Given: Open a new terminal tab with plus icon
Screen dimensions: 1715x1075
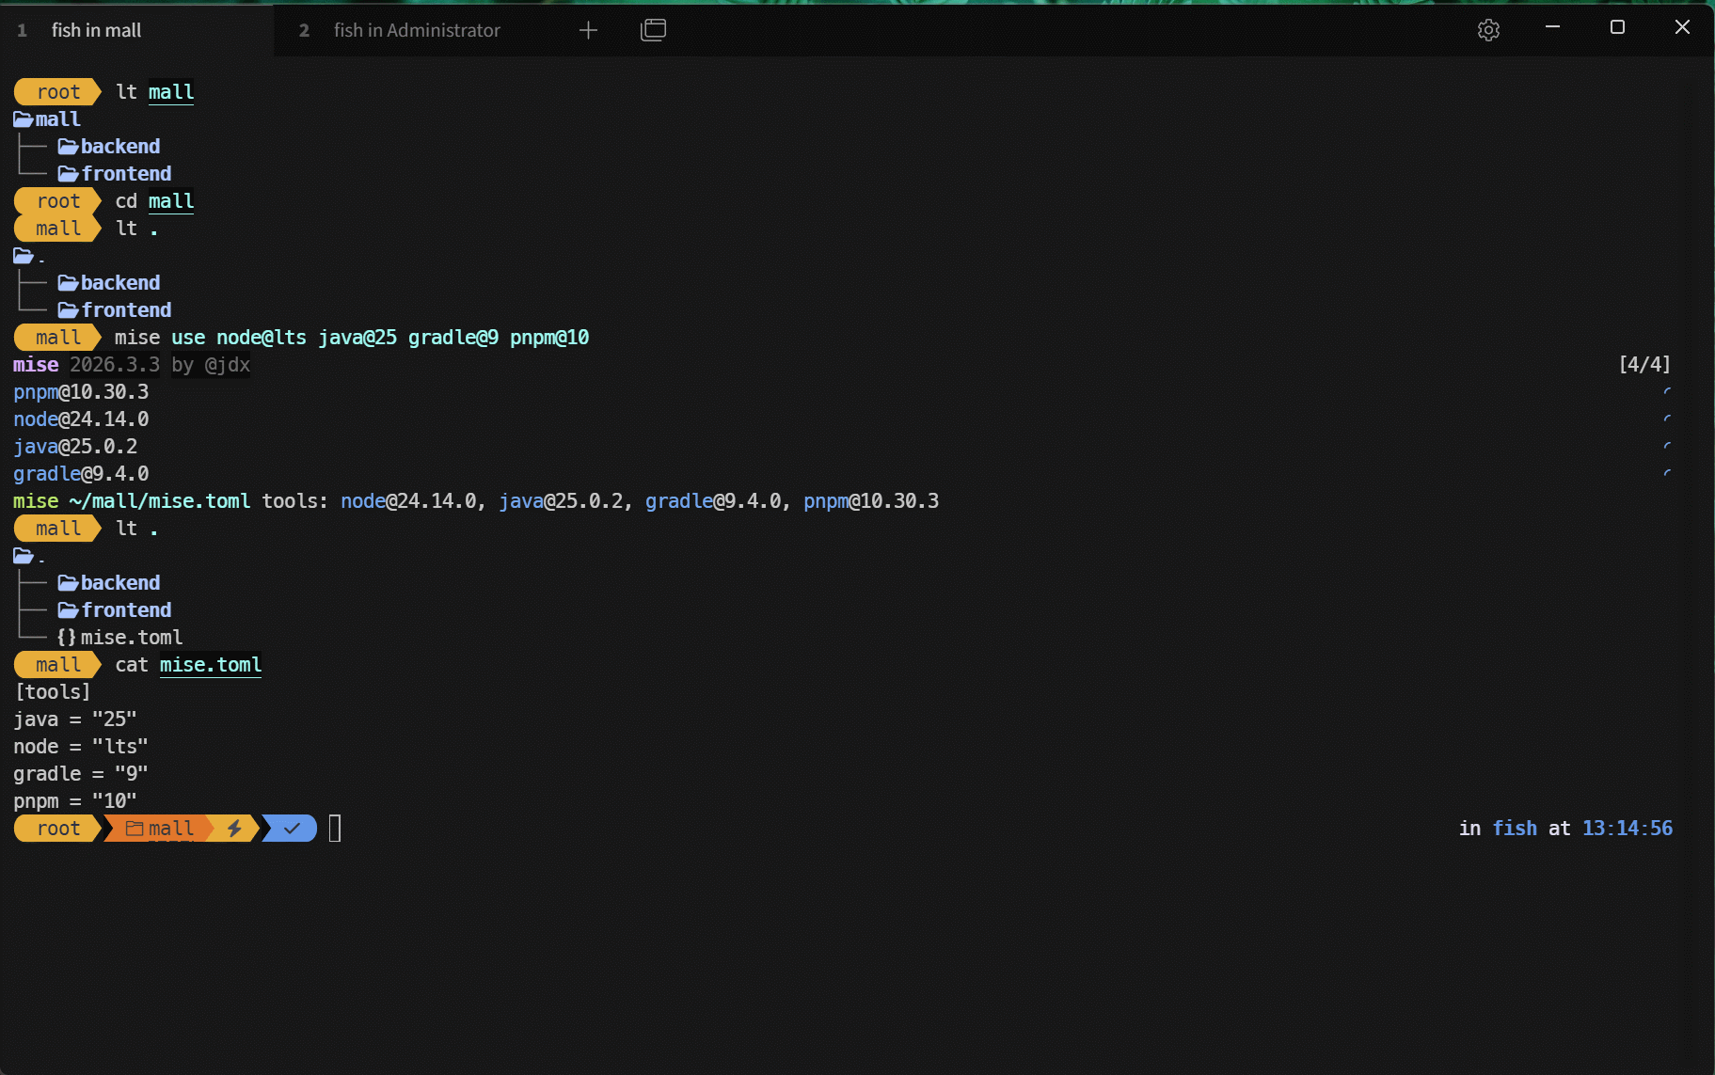Looking at the screenshot, I should (x=588, y=30).
